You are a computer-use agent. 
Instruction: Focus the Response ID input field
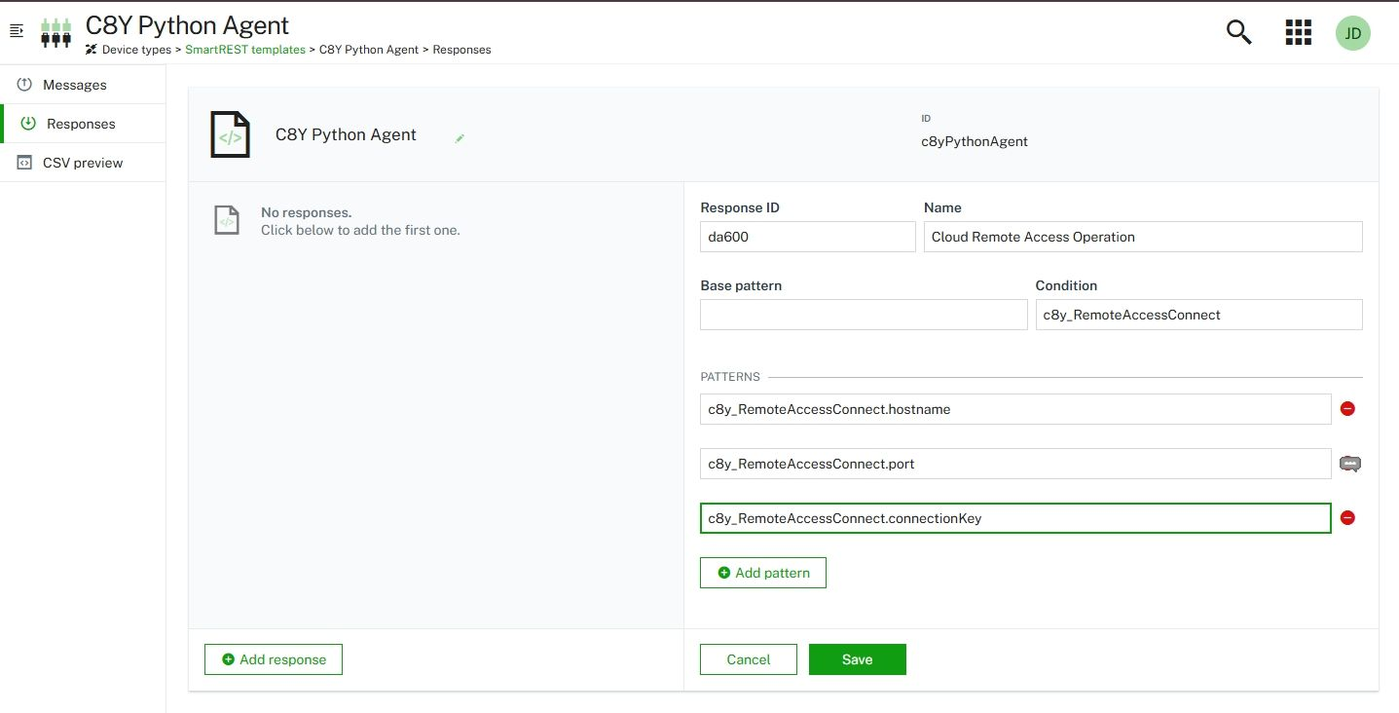[x=807, y=237]
